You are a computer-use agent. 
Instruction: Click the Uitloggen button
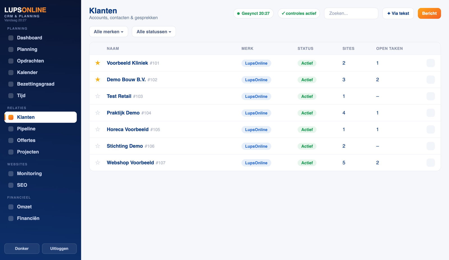tap(59, 249)
